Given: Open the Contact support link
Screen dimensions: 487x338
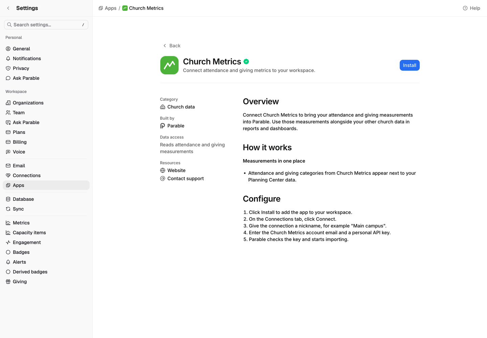Looking at the screenshot, I should [x=182, y=178].
